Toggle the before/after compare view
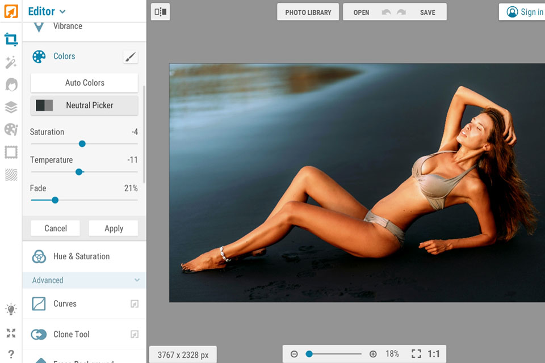The image size is (545, 363). 160,12
